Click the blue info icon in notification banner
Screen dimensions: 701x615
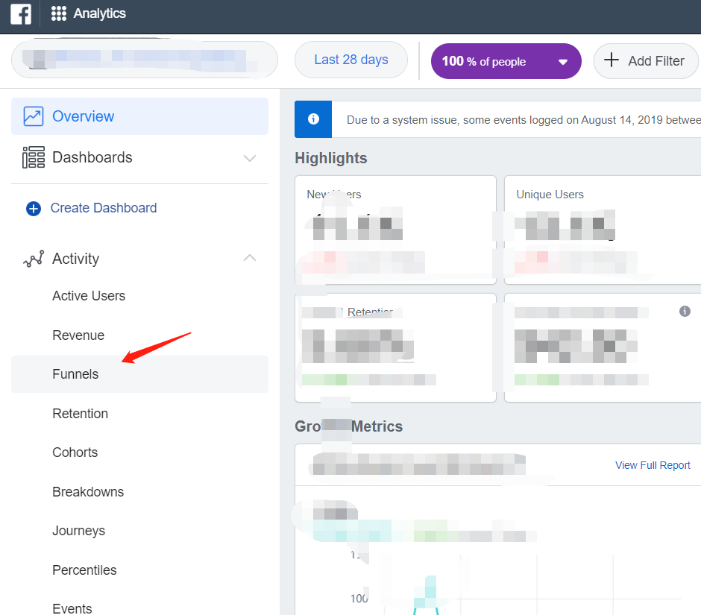[313, 119]
